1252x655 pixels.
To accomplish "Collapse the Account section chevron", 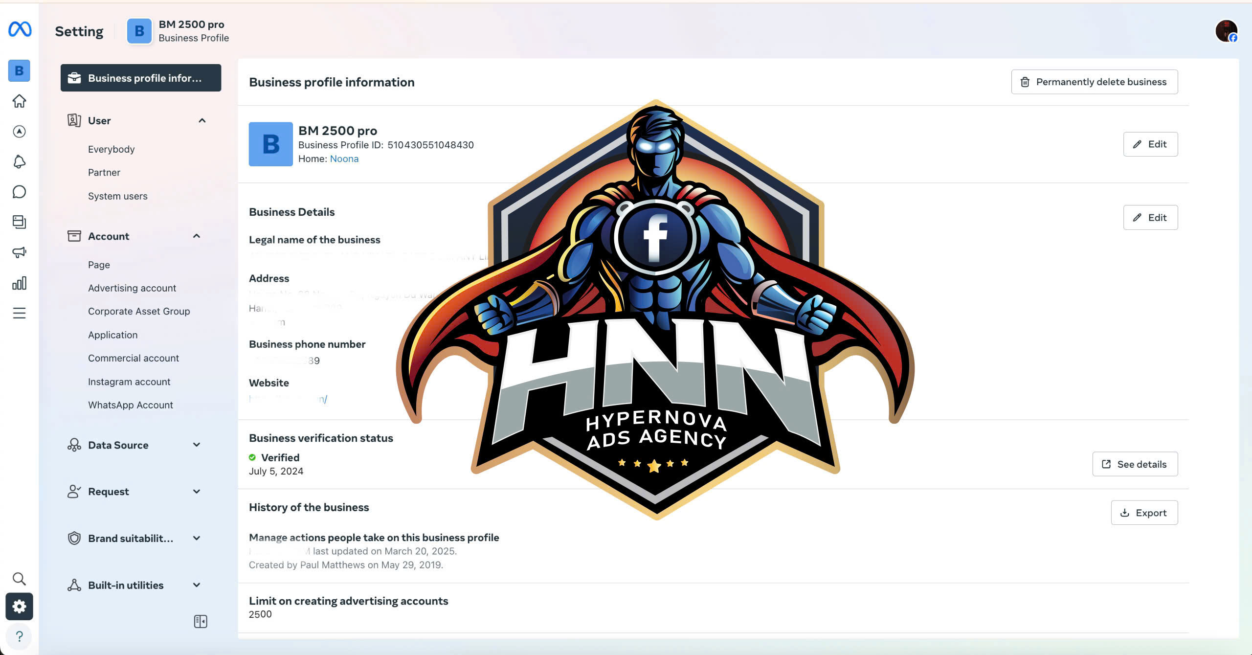I will pos(197,236).
